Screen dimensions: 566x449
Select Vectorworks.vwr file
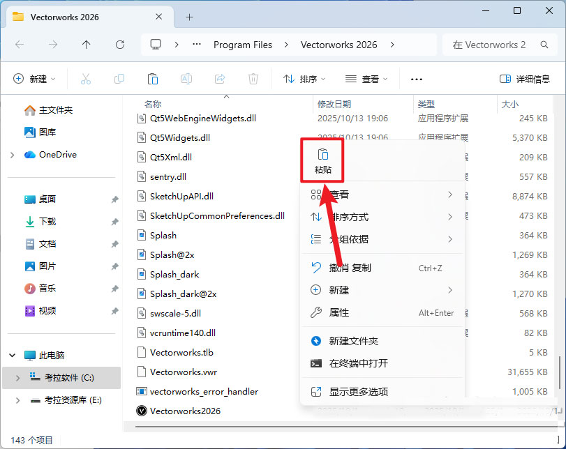[x=177, y=372]
